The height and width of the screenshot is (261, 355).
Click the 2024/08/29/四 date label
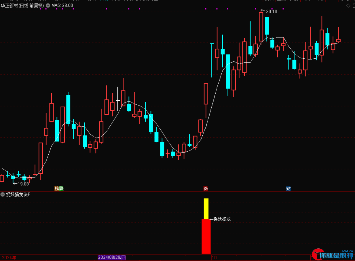(112, 258)
